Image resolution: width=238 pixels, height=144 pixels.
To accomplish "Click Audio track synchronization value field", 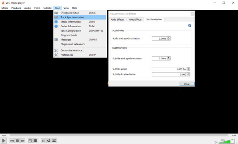I will click(159, 39).
